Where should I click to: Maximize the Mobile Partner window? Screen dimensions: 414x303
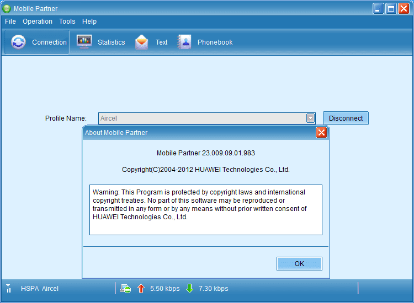[391, 9]
